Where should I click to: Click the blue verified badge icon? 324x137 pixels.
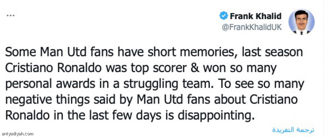[x=223, y=16]
